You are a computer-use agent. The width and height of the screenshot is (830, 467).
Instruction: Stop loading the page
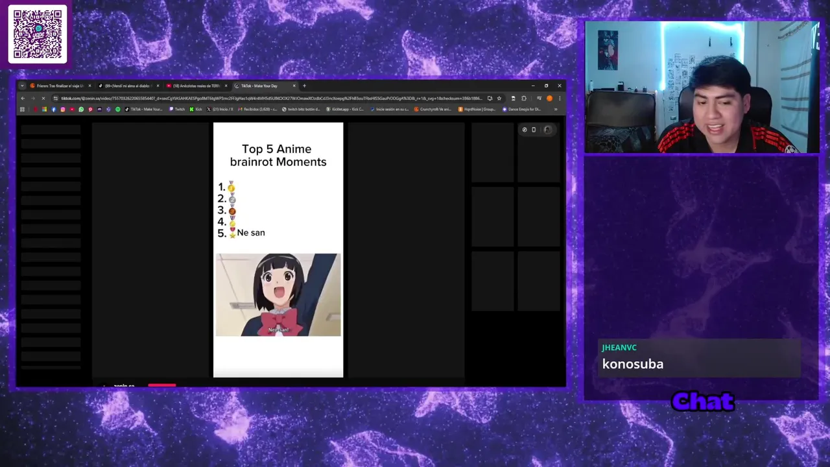tap(43, 99)
